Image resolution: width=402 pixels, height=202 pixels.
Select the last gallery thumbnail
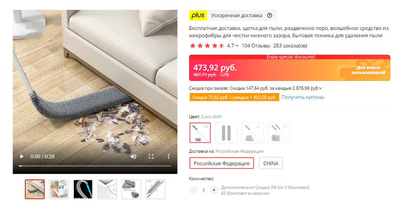point(155,189)
